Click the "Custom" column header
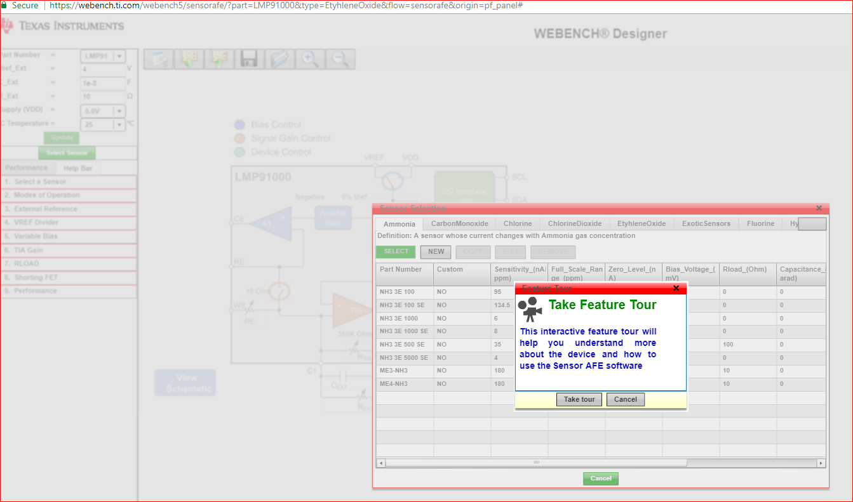 click(x=462, y=274)
